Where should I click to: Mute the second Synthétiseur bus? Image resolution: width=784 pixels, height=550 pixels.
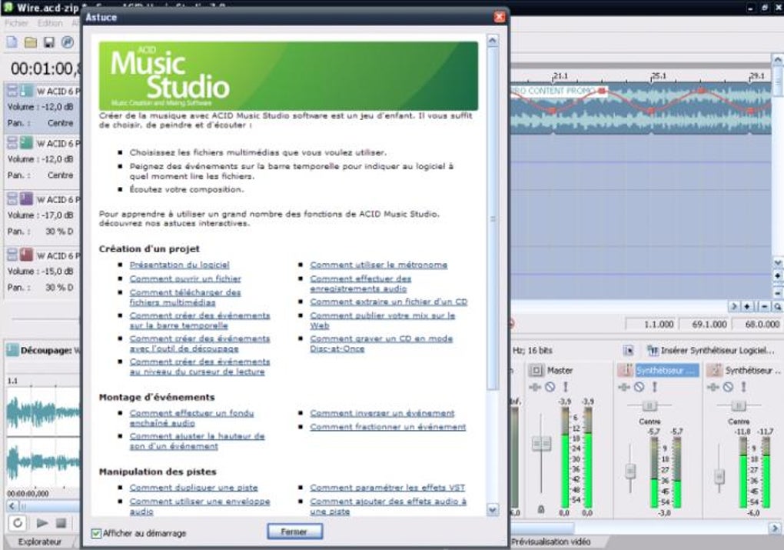pyautogui.click(x=728, y=387)
